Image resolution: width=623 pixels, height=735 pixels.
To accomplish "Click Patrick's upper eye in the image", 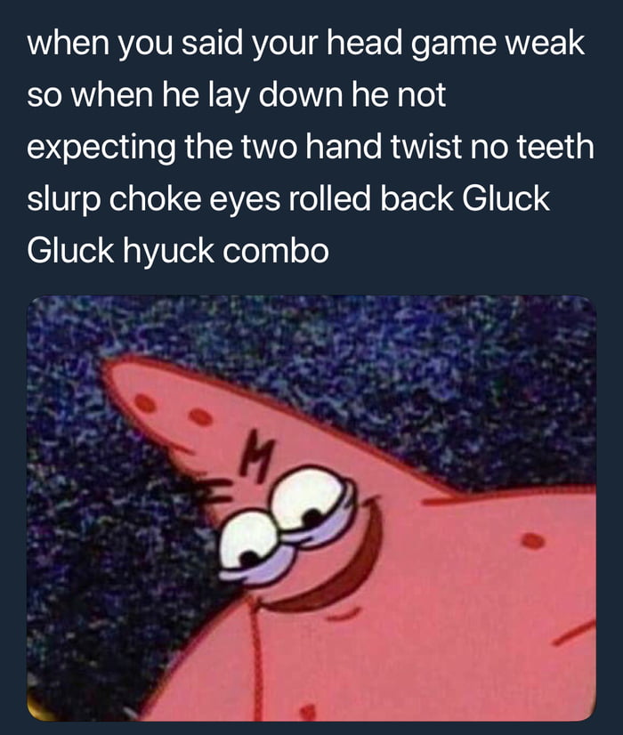I will (x=311, y=497).
